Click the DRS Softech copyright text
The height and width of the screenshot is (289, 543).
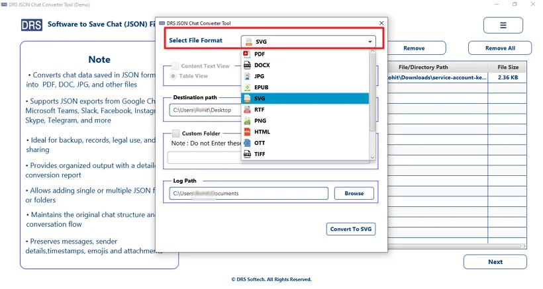point(271,279)
